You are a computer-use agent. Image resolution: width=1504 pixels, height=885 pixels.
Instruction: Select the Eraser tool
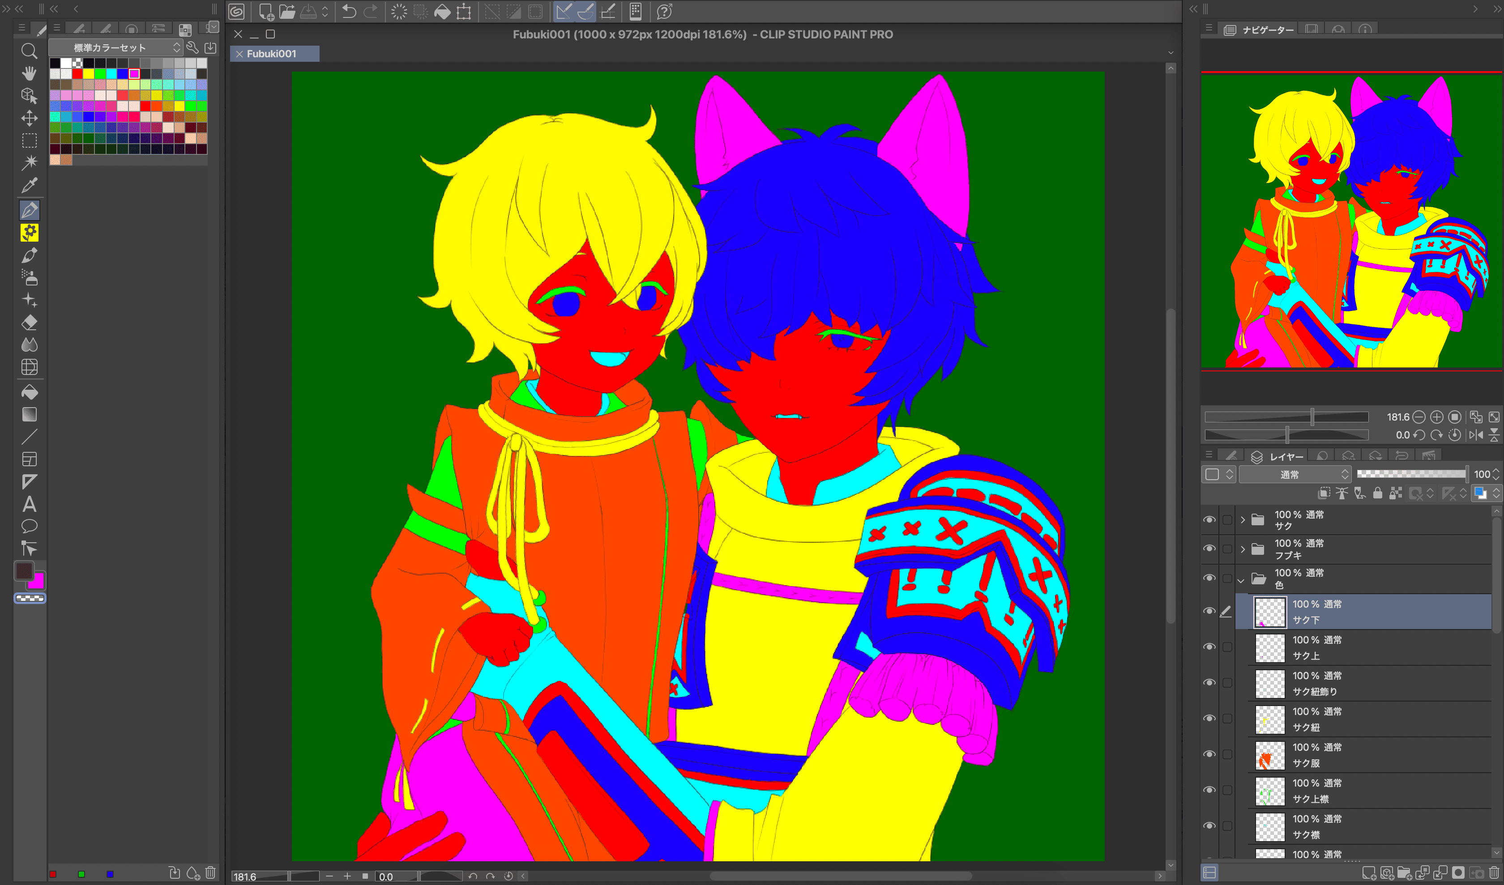click(29, 323)
